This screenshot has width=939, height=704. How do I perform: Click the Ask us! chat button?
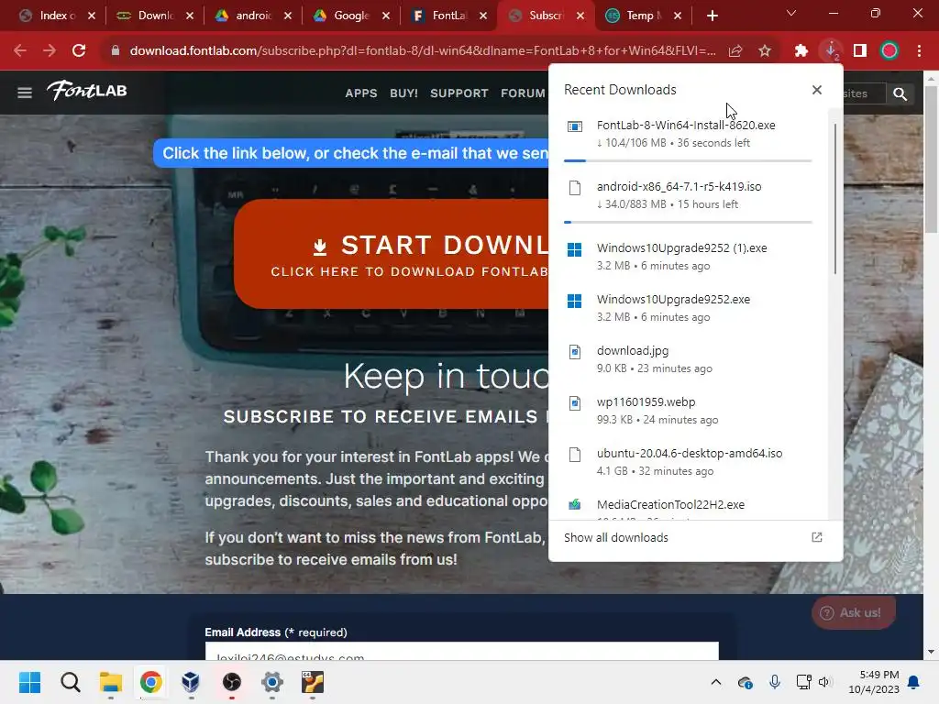tap(854, 612)
